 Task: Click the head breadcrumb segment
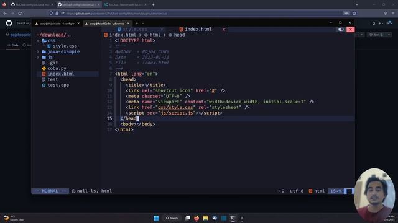(180, 35)
